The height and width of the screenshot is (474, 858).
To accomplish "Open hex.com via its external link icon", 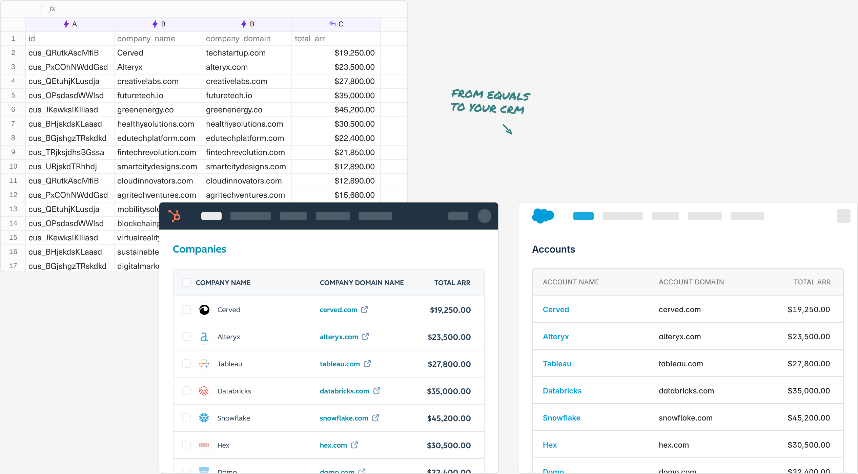I will [x=354, y=445].
